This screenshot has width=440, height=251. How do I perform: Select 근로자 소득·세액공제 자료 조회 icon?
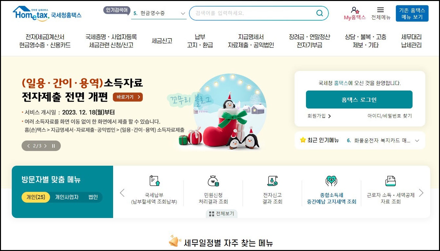click(390, 181)
